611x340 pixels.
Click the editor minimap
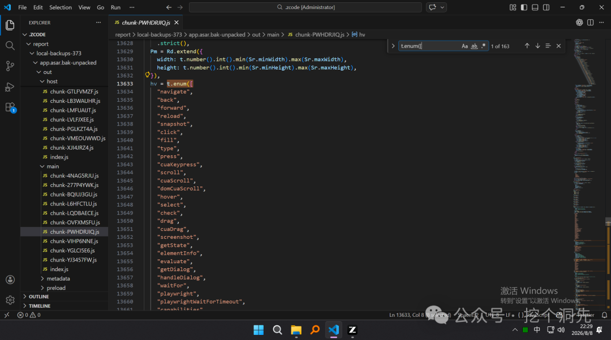tap(588, 174)
